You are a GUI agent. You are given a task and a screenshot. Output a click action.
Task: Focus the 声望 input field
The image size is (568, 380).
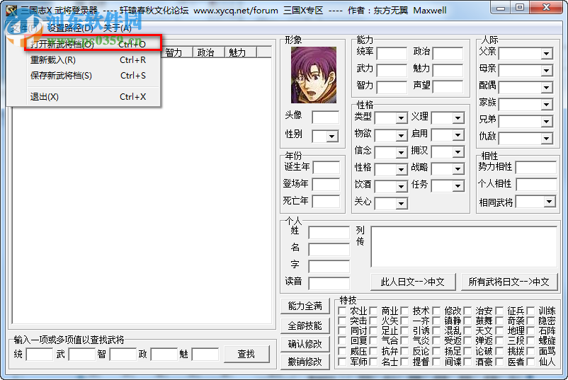click(x=448, y=87)
